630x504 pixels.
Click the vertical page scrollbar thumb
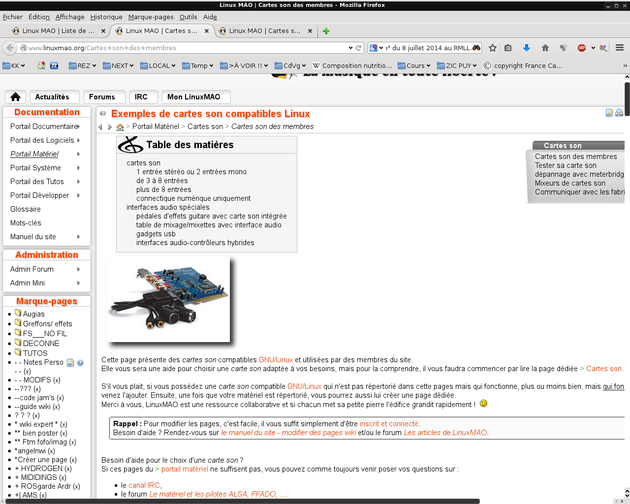click(x=627, y=99)
